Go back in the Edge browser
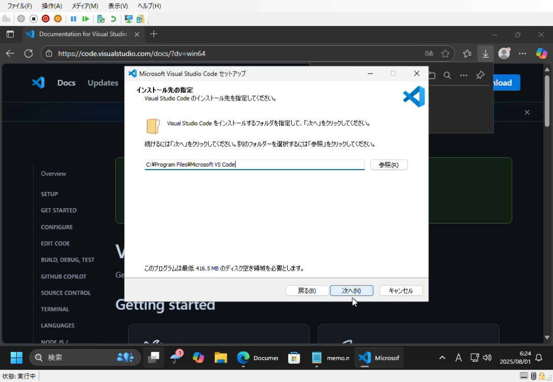The width and height of the screenshot is (553, 382). click(10, 53)
